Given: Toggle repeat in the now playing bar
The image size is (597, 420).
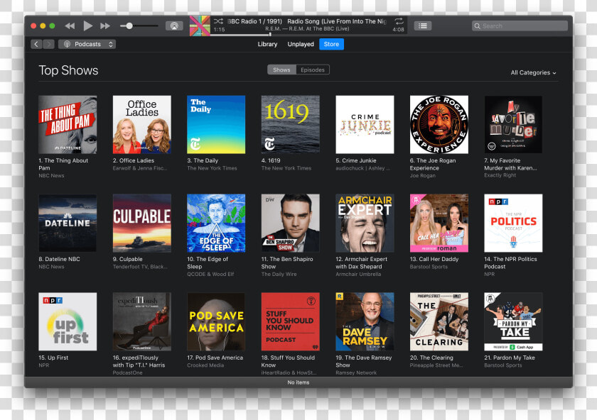Looking at the screenshot, I should click(399, 21).
